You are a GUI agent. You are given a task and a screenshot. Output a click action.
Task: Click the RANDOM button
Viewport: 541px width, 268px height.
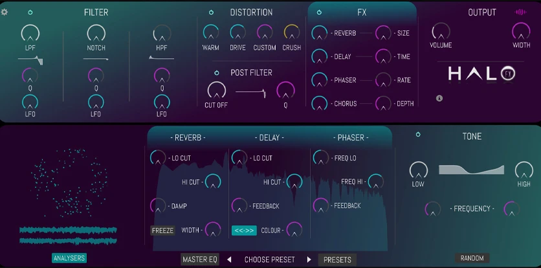tap(472, 258)
